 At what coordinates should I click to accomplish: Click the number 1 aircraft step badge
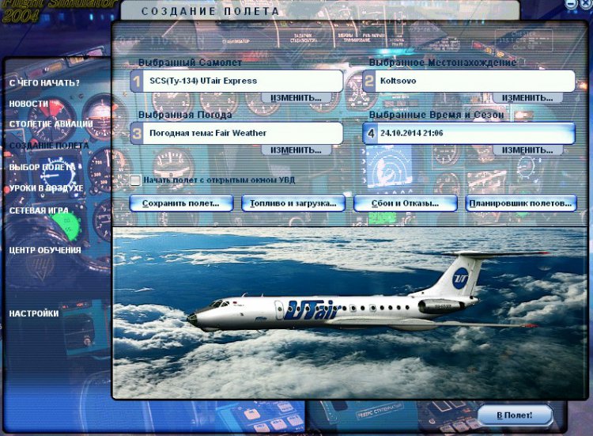tap(136, 81)
